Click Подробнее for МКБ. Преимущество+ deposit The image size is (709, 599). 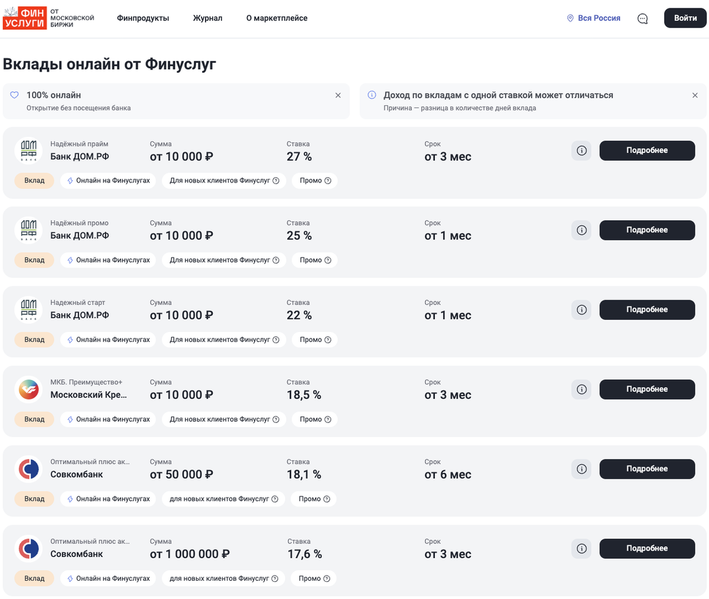647,389
